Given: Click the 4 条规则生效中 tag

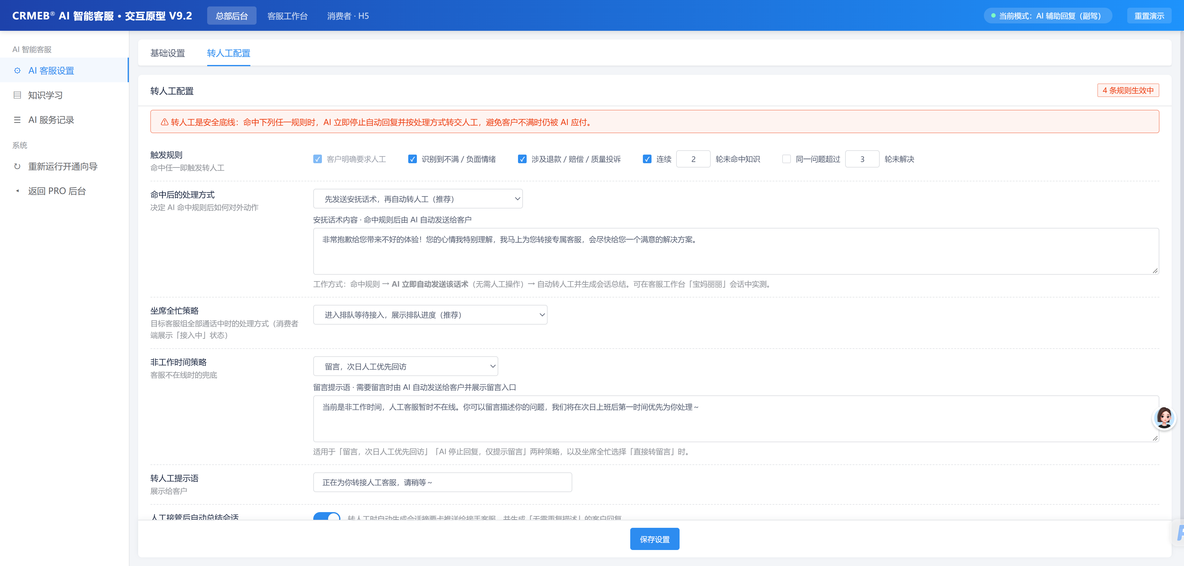Looking at the screenshot, I should (1128, 91).
